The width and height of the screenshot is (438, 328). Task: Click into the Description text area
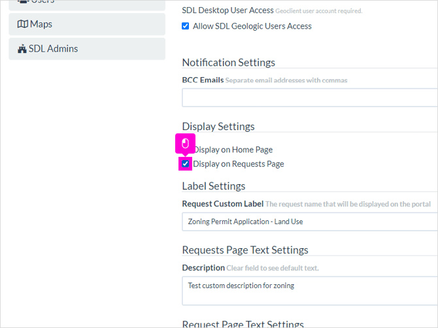click(310, 291)
